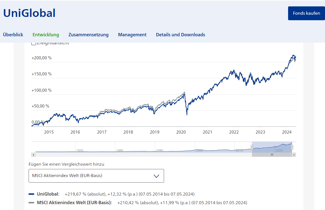325x210 pixels.
Task: Click the +50,00 % y-axis label
Action: (41, 106)
